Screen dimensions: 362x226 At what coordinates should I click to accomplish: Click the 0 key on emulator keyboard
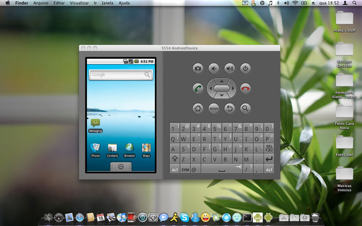tap(269, 128)
